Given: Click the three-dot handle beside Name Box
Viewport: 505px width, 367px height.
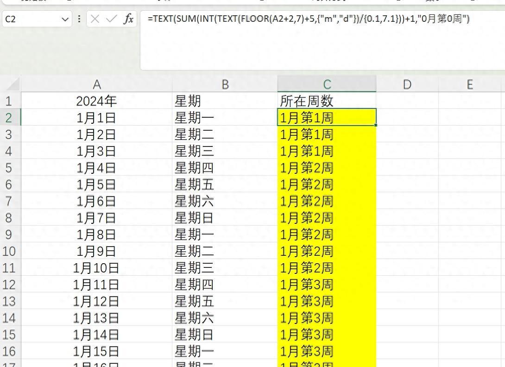Looking at the screenshot, I should point(79,19).
